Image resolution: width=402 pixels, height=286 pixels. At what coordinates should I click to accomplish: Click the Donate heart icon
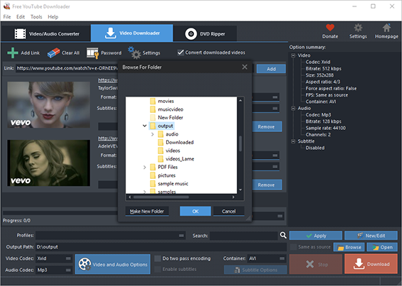coord(330,28)
